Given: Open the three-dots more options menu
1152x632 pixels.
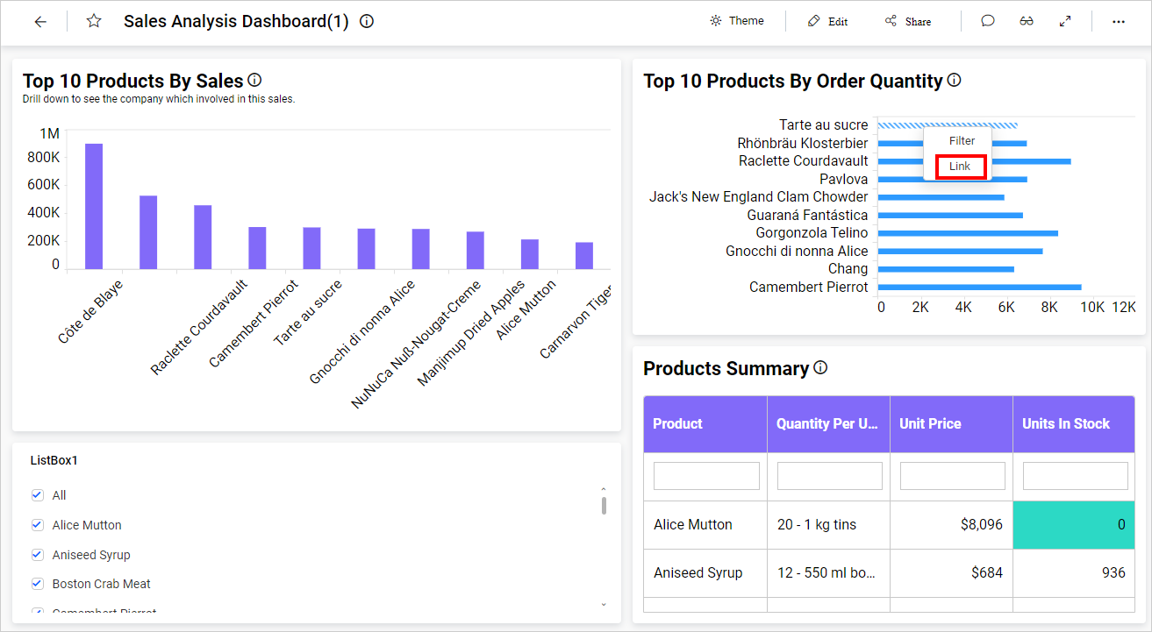Looking at the screenshot, I should 1119,22.
